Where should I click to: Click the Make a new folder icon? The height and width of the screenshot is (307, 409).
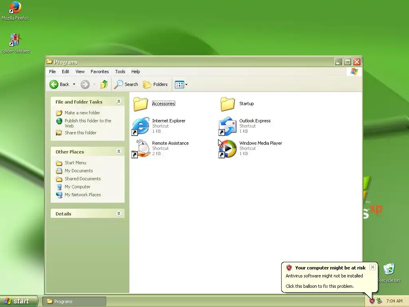point(59,113)
